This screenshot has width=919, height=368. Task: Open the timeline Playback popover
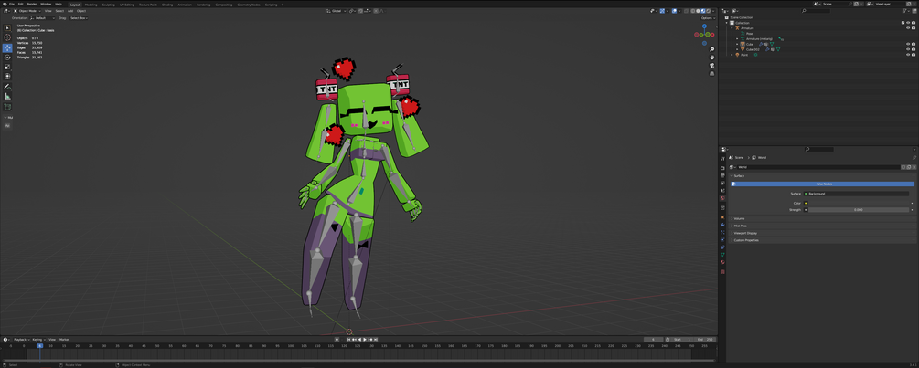(20, 340)
